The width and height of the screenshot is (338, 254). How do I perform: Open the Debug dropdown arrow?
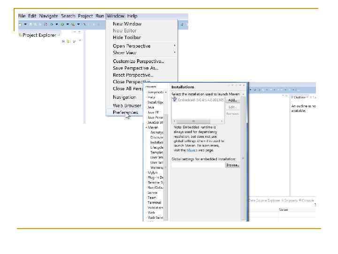[x=56, y=24]
